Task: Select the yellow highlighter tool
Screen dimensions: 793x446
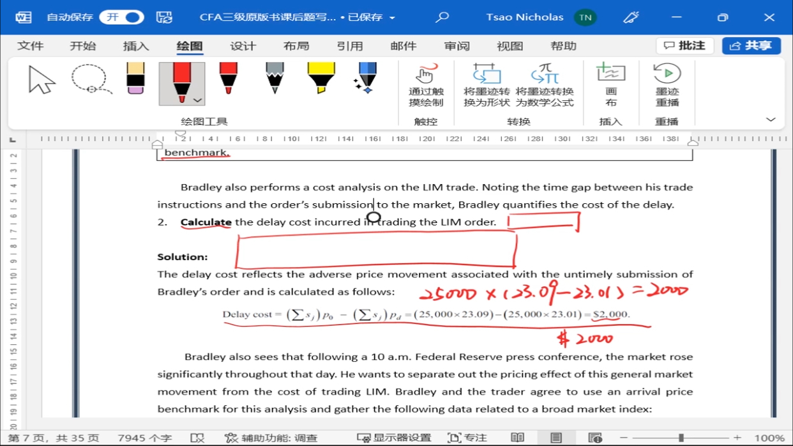Action: [x=321, y=79]
